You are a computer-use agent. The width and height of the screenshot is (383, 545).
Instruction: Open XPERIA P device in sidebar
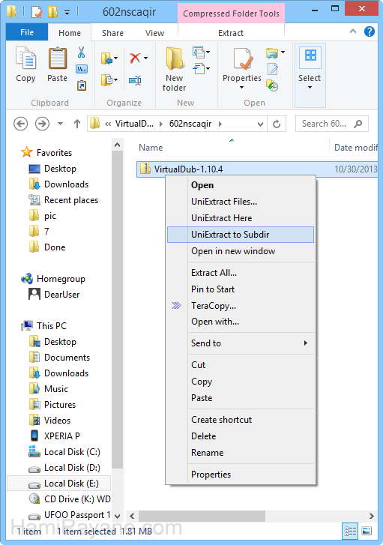(55, 436)
